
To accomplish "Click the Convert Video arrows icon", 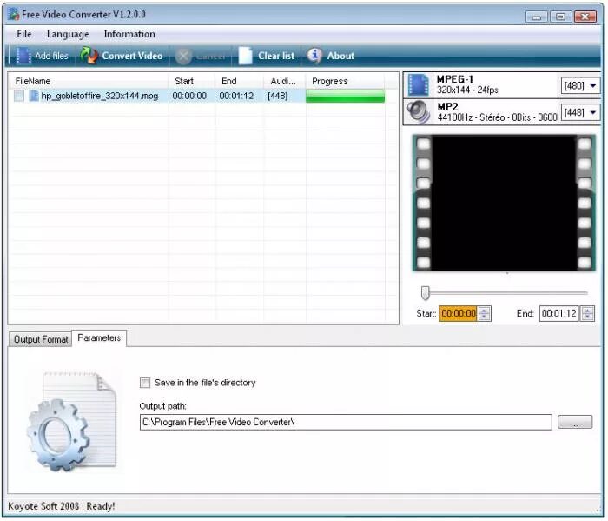I will point(89,56).
